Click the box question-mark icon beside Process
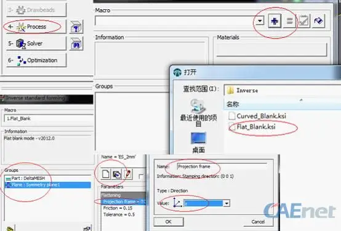 tap(76, 27)
